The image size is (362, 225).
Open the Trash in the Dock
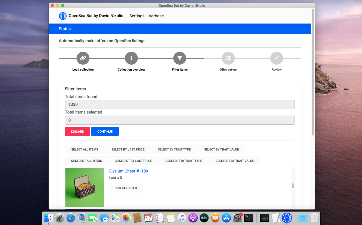[x=314, y=218]
